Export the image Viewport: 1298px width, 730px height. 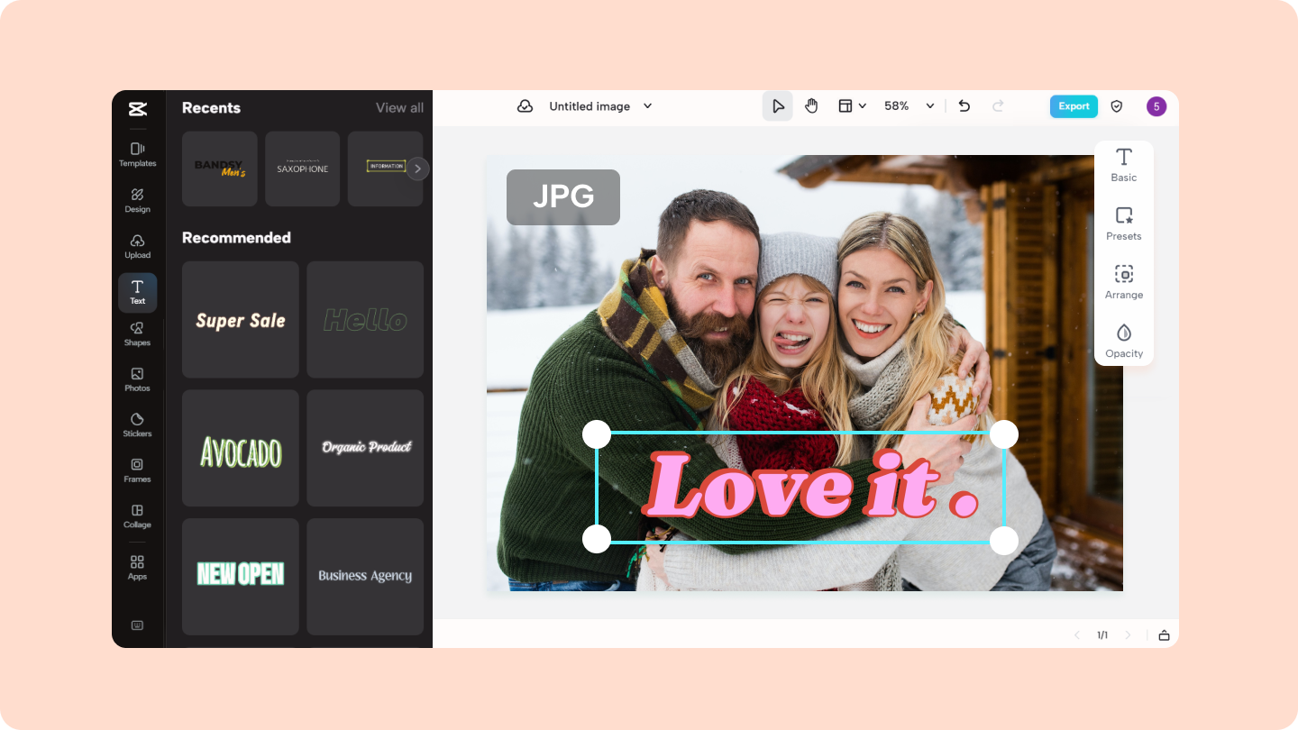[1074, 106]
